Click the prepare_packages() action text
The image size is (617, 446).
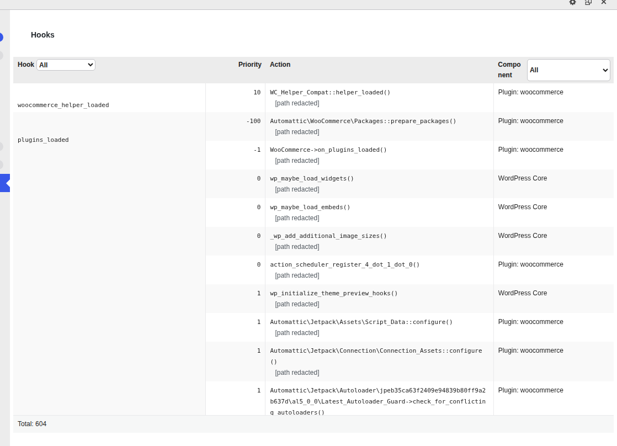[x=363, y=121]
